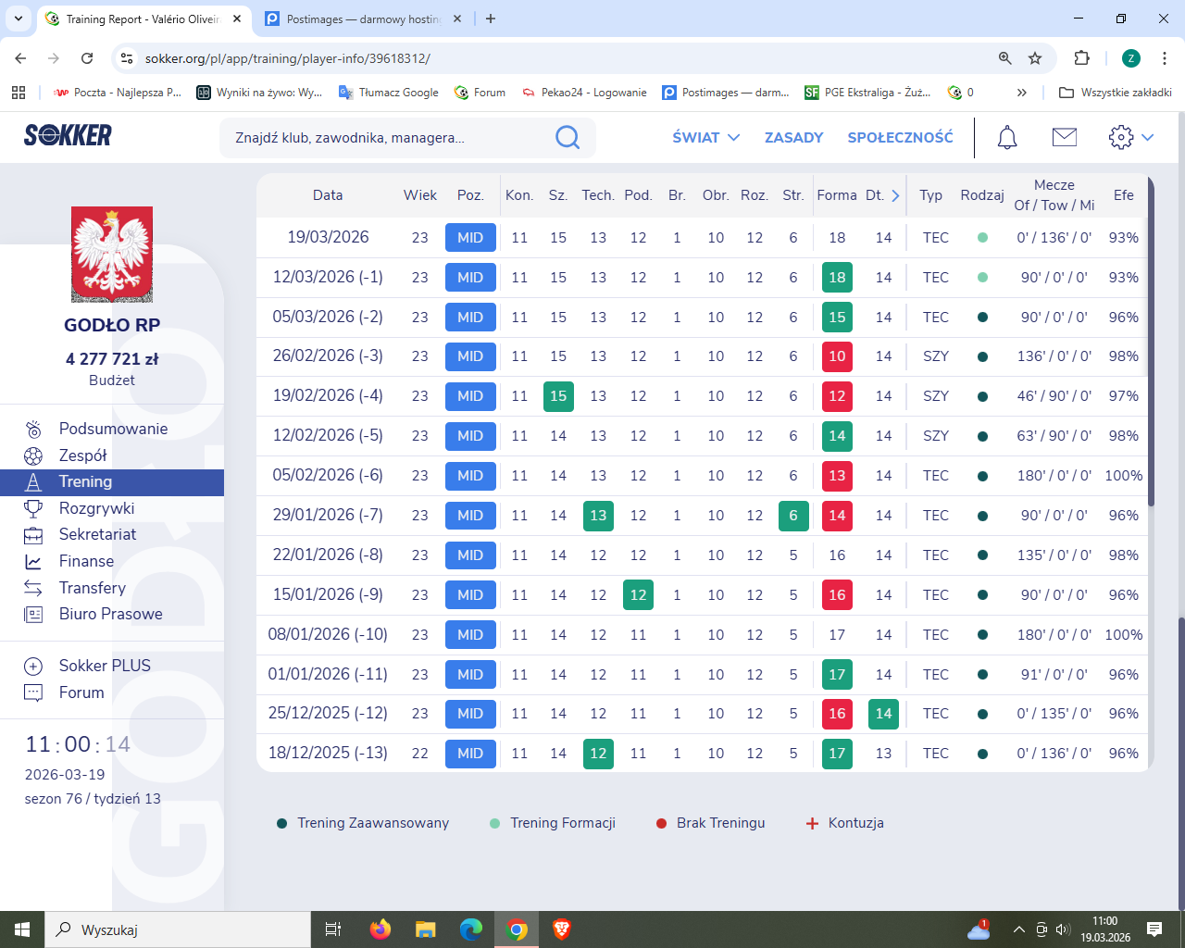Click the browser page scrollbar
This screenshot has width=1185, height=948.
[1180, 762]
